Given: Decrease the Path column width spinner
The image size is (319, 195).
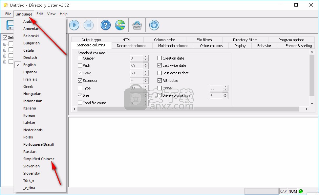Looking at the screenshot, I should [145, 67].
